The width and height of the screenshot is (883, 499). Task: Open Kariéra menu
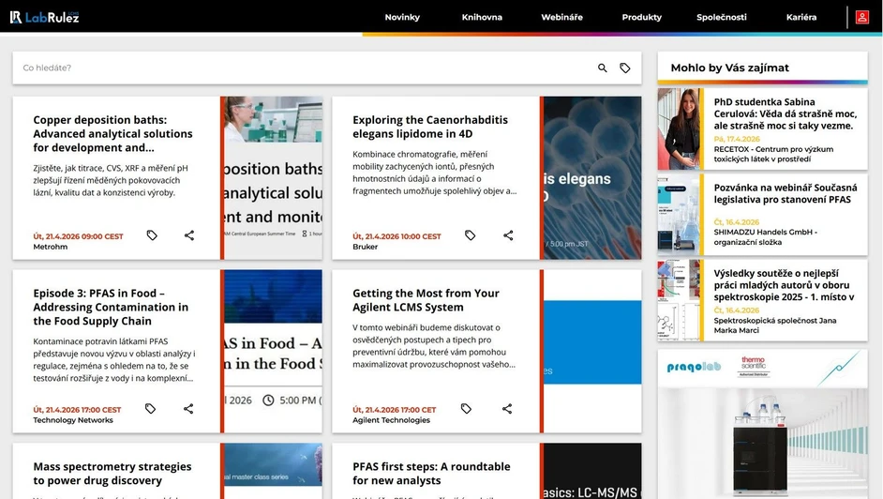[801, 17]
